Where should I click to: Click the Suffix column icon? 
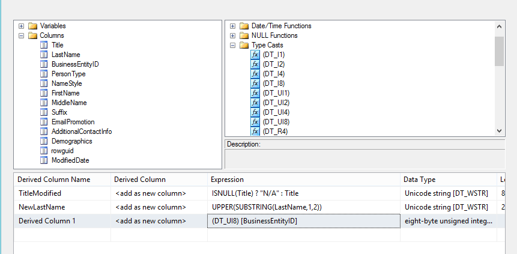(44, 112)
